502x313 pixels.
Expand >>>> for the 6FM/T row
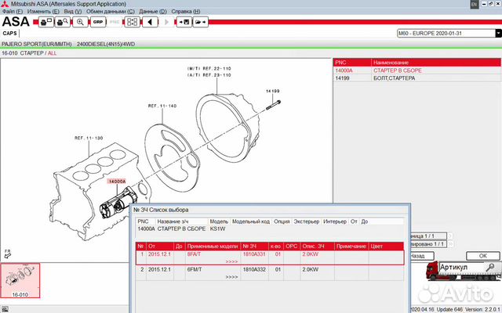[x=231, y=276]
